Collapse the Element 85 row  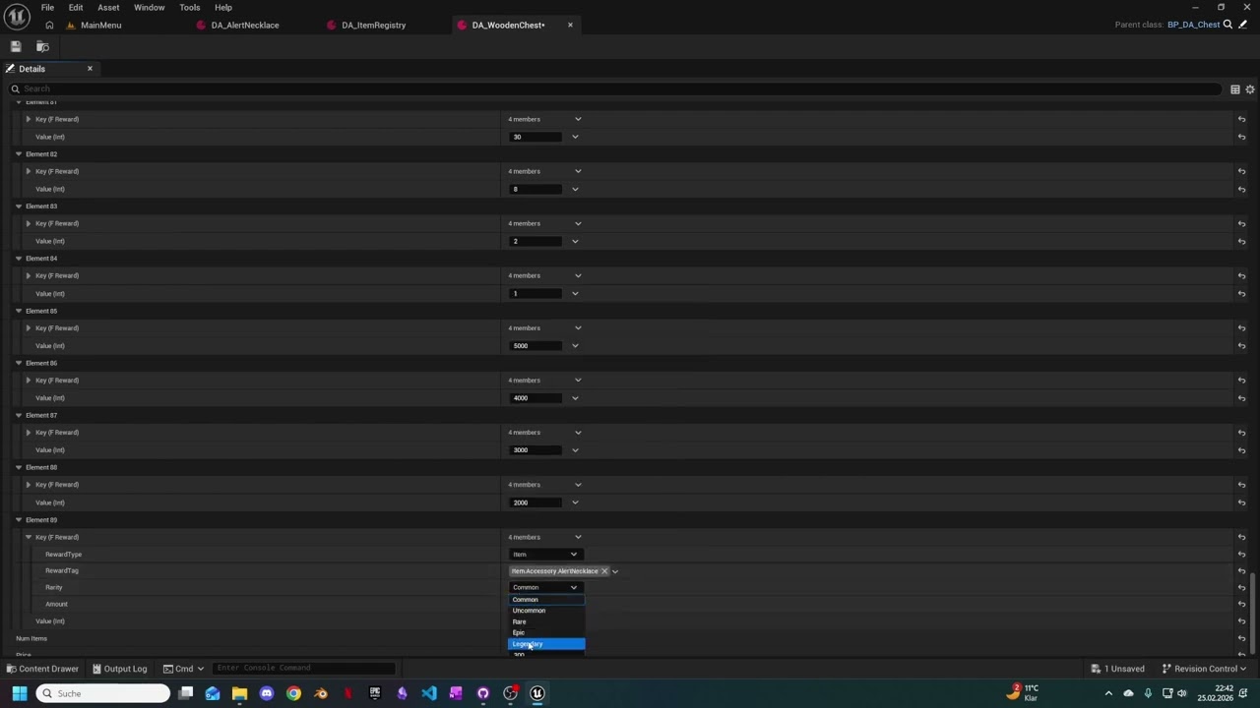[19, 311]
